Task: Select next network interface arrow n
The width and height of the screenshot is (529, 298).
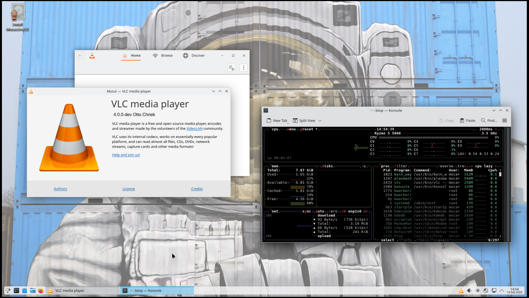Action: click(366, 211)
